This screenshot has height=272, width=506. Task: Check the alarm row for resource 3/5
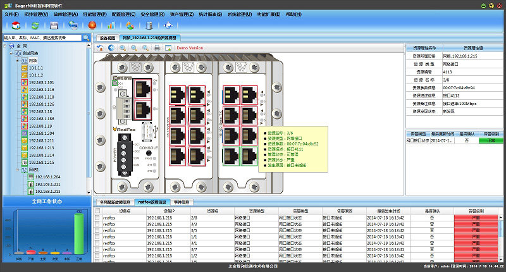click(x=97, y=230)
